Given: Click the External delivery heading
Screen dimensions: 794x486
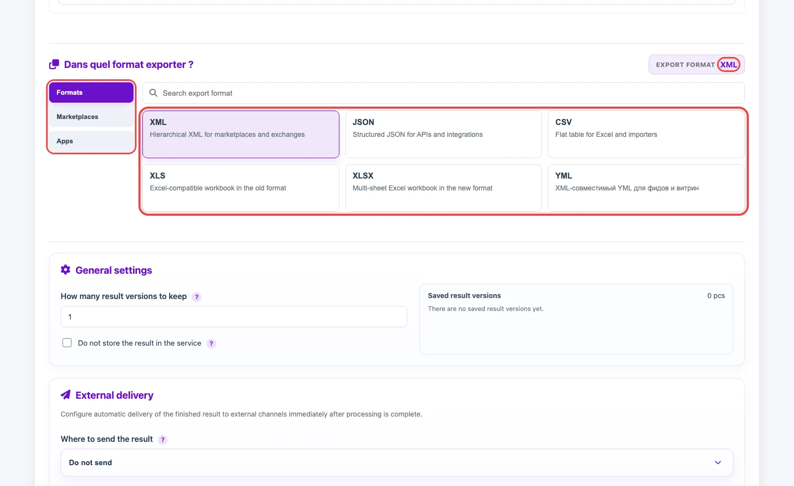Looking at the screenshot, I should click(x=114, y=395).
